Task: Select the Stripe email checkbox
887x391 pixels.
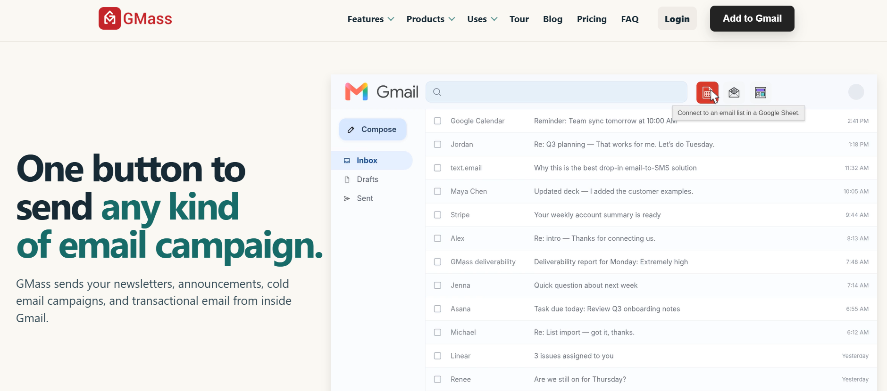Action: (x=437, y=215)
